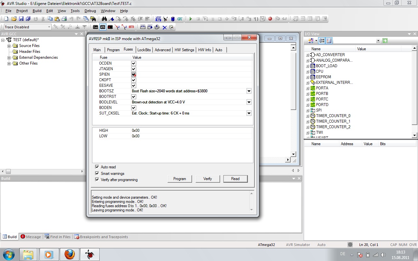
Task: Click the Toggle Bookmark flag icon
Action: (111, 19)
